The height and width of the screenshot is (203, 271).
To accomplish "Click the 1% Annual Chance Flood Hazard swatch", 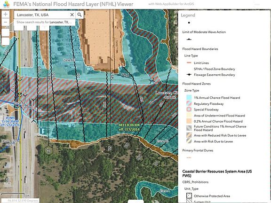I will pyautogui.click(x=189, y=98).
